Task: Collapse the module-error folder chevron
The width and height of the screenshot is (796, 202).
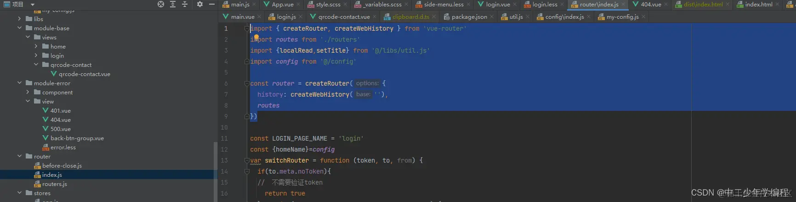Action: [19, 83]
